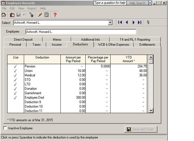The image size is (194, 141).
Task: Enable Use cell for Deduction 9
Action: click(16, 102)
